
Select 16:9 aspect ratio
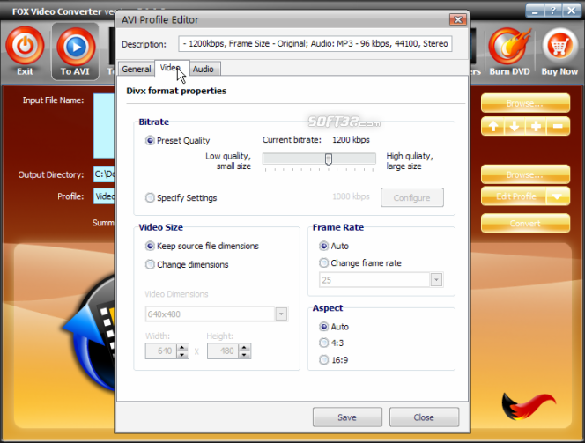click(x=324, y=360)
